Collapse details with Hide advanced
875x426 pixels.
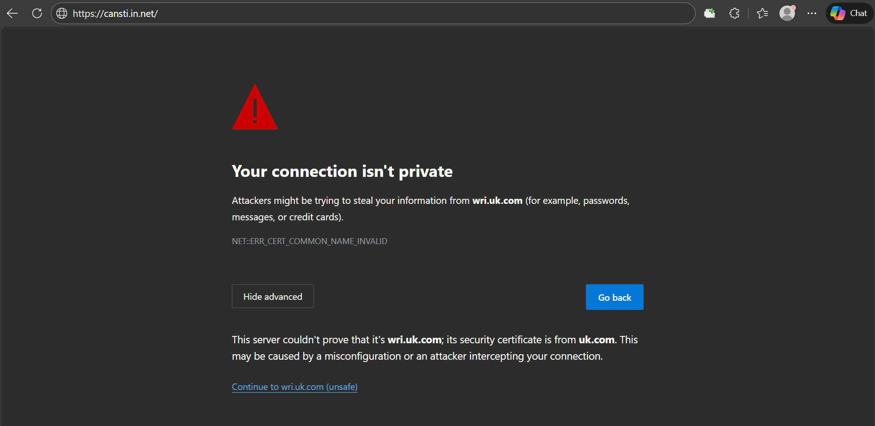coord(273,297)
